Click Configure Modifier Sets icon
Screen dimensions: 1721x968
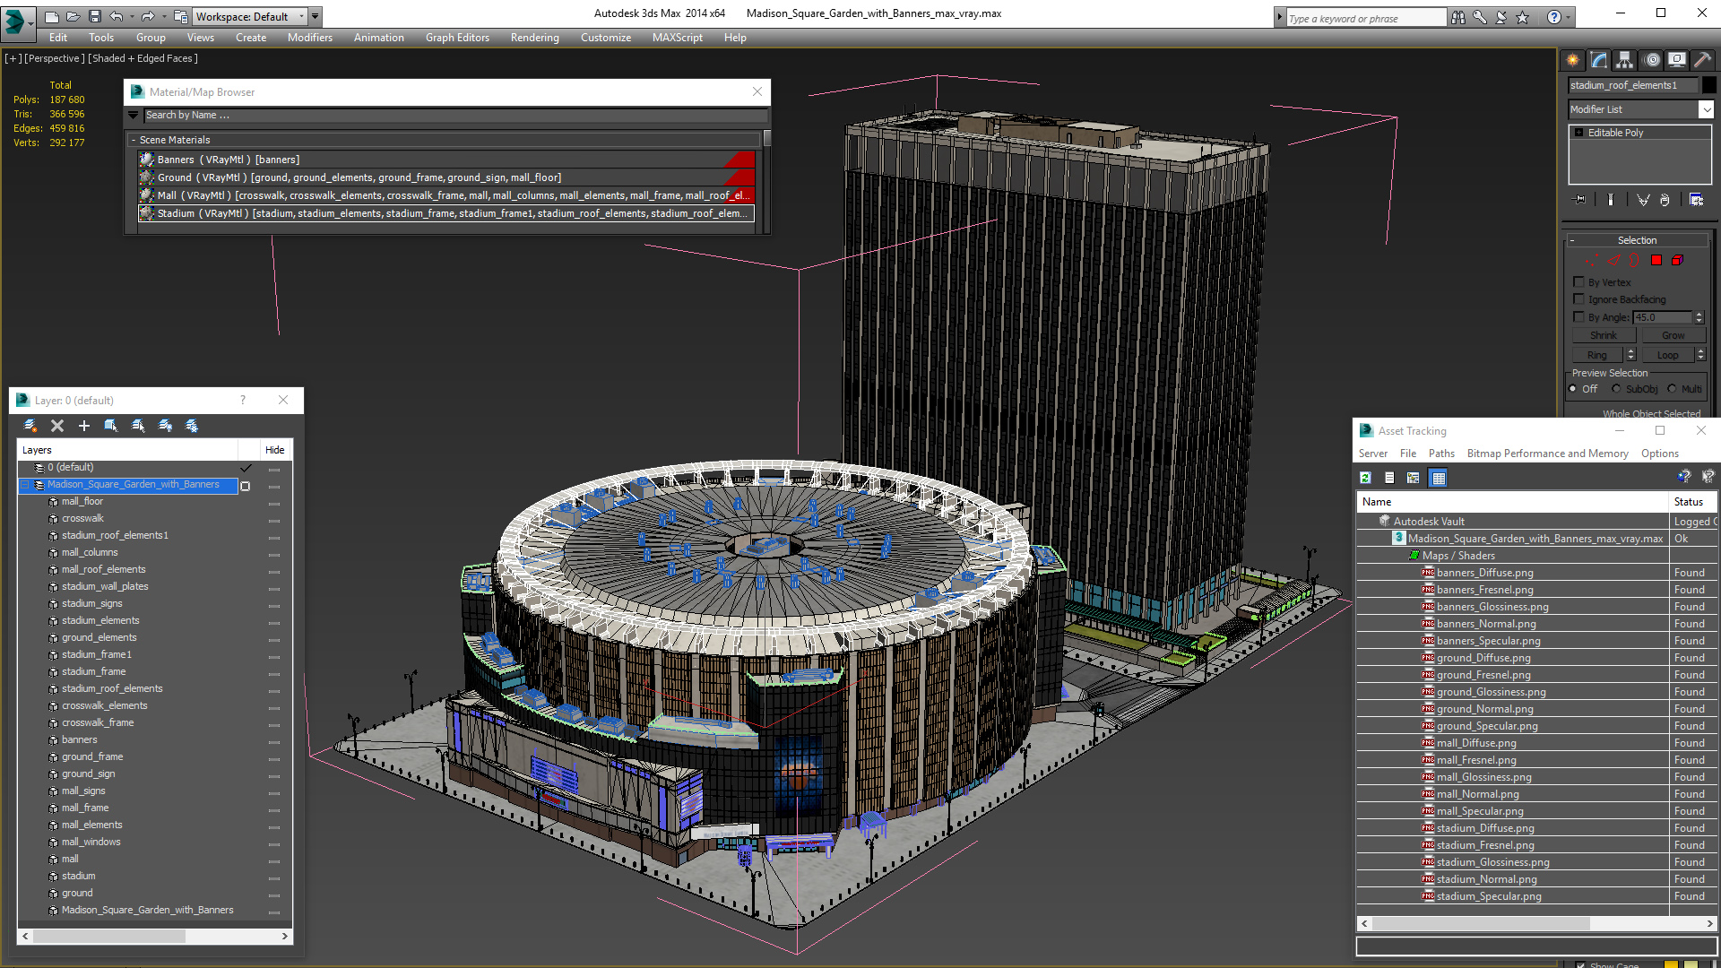pyautogui.click(x=1696, y=200)
